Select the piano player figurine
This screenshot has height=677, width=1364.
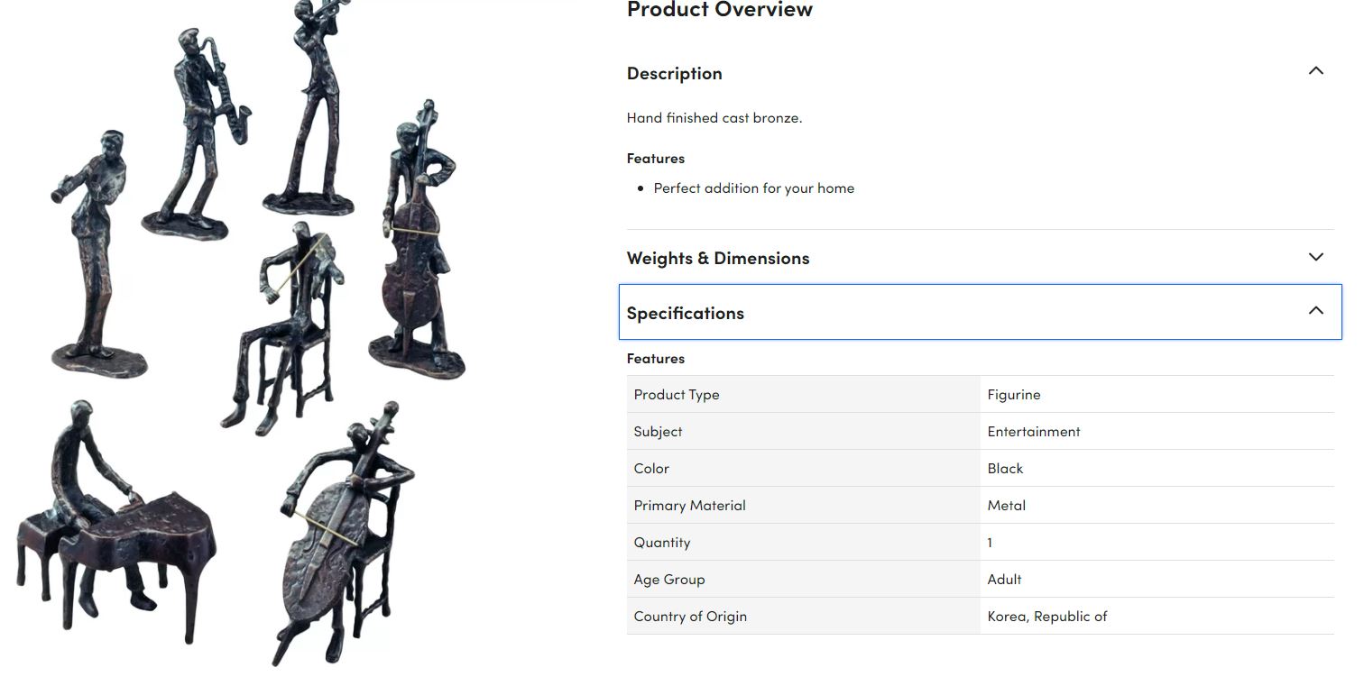(x=114, y=521)
